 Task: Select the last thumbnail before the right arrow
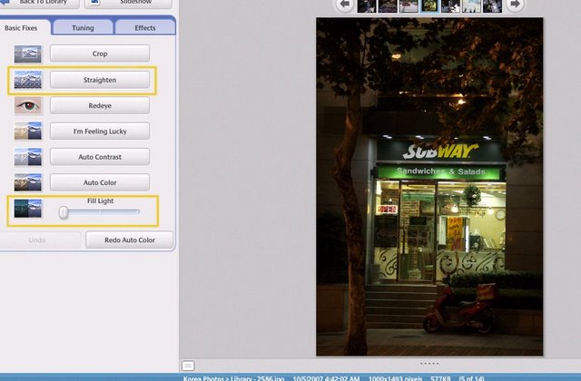click(492, 5)
